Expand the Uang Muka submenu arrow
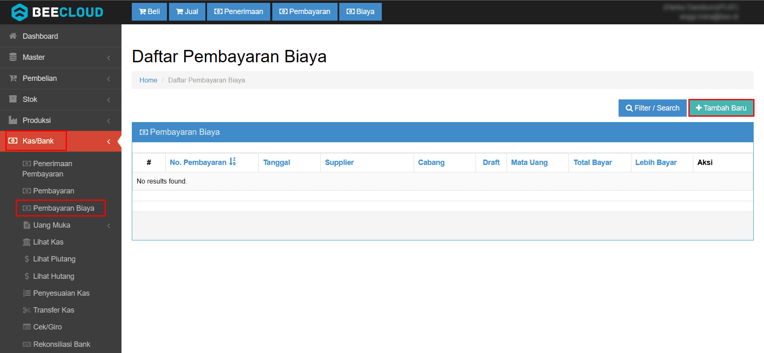764x353 pixels. [x=109, y=226]
